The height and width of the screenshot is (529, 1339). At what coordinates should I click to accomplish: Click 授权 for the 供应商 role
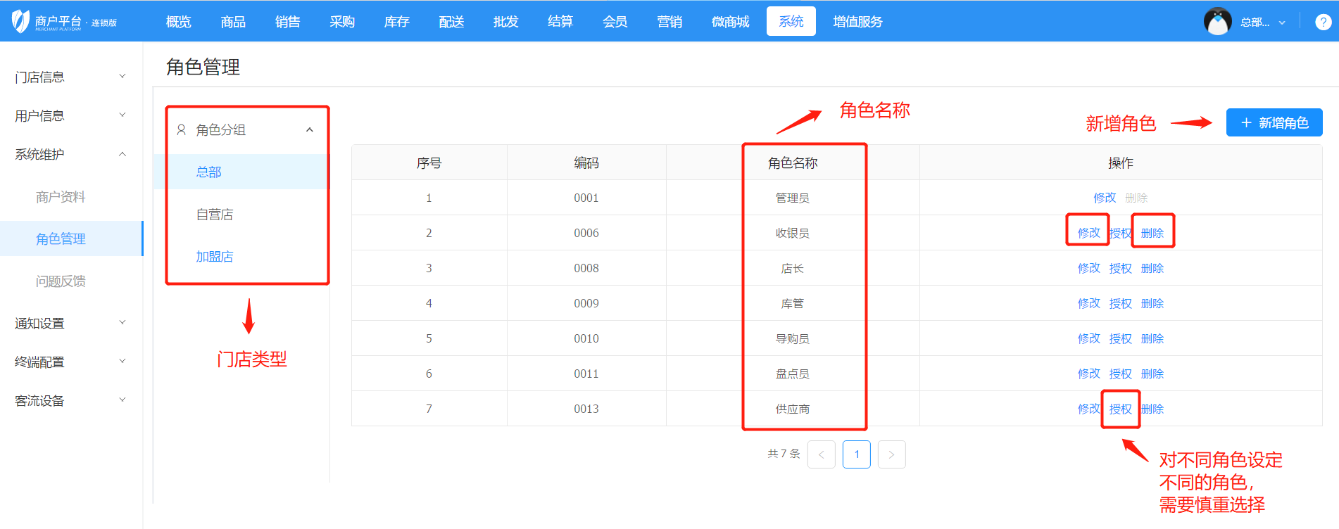click(x=1120, y=409)
